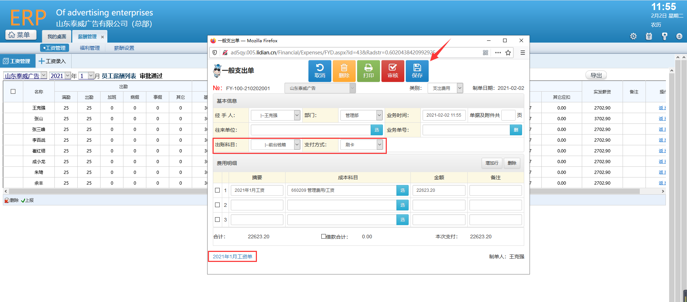
Task: Click the 删除 button in 费用明细 header
Action: click(512, 163)
